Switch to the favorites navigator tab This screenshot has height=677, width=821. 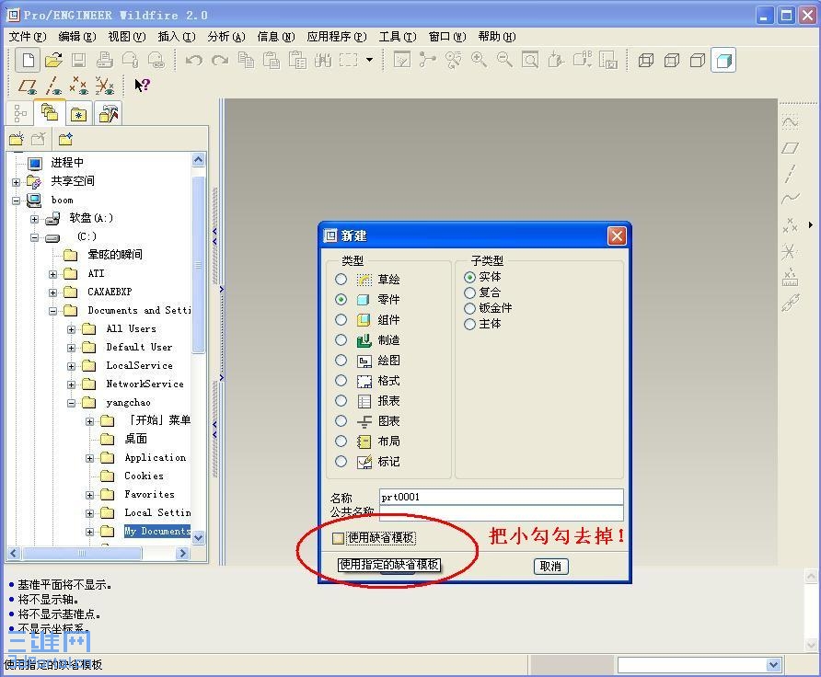79,113
